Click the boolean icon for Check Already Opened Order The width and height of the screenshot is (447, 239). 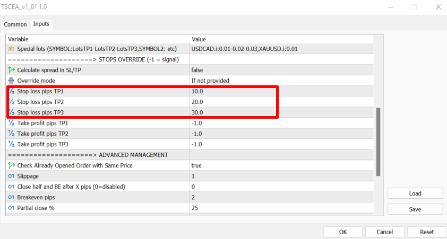(x=11, y=165)
